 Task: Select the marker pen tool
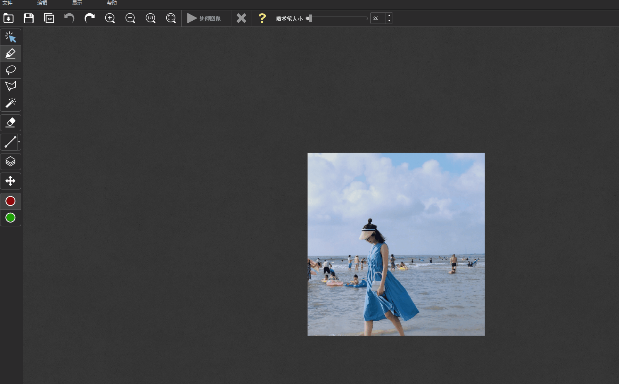pyautogui.click(x=10, y=54)
